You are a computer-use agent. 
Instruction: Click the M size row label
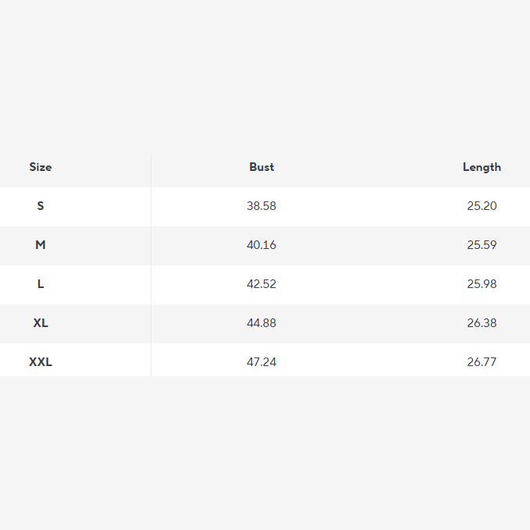coord(41,245)
